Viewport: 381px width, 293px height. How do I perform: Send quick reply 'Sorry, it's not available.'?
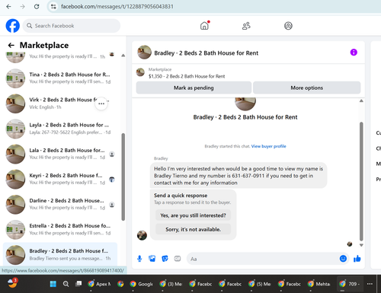pos(193,229)
